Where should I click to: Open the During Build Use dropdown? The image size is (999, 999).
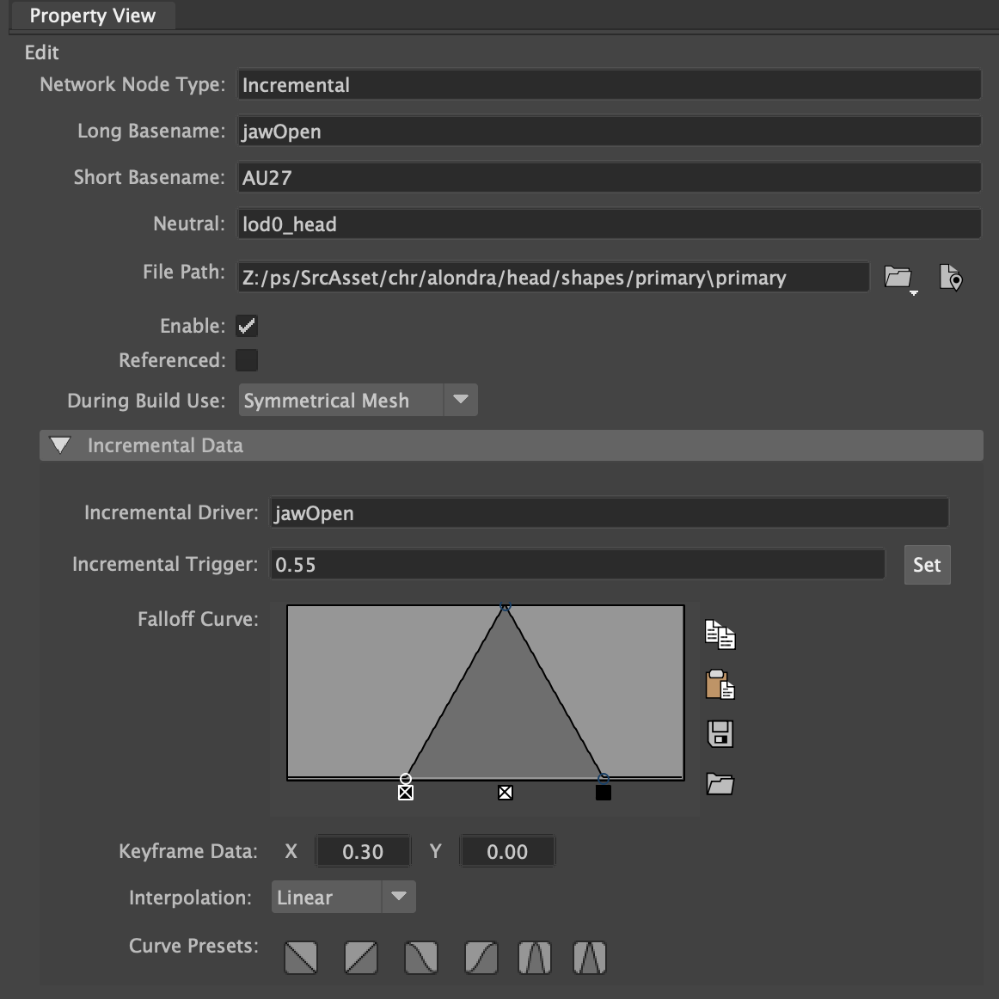(x=358, y=400)
